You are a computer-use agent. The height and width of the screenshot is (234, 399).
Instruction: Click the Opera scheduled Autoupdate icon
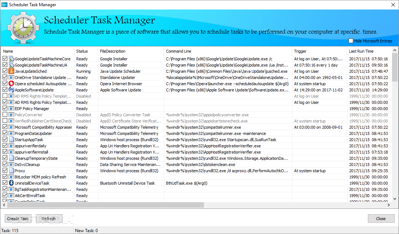(11, 84)
